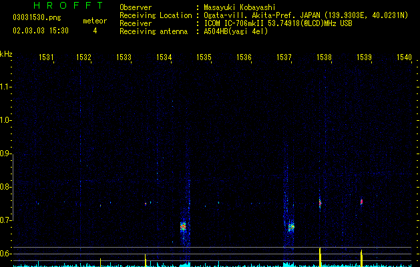Click frequency label 1.1
The width and height of the screenshot is (420, 267).
pyautogui.click(x=5, y=87)
